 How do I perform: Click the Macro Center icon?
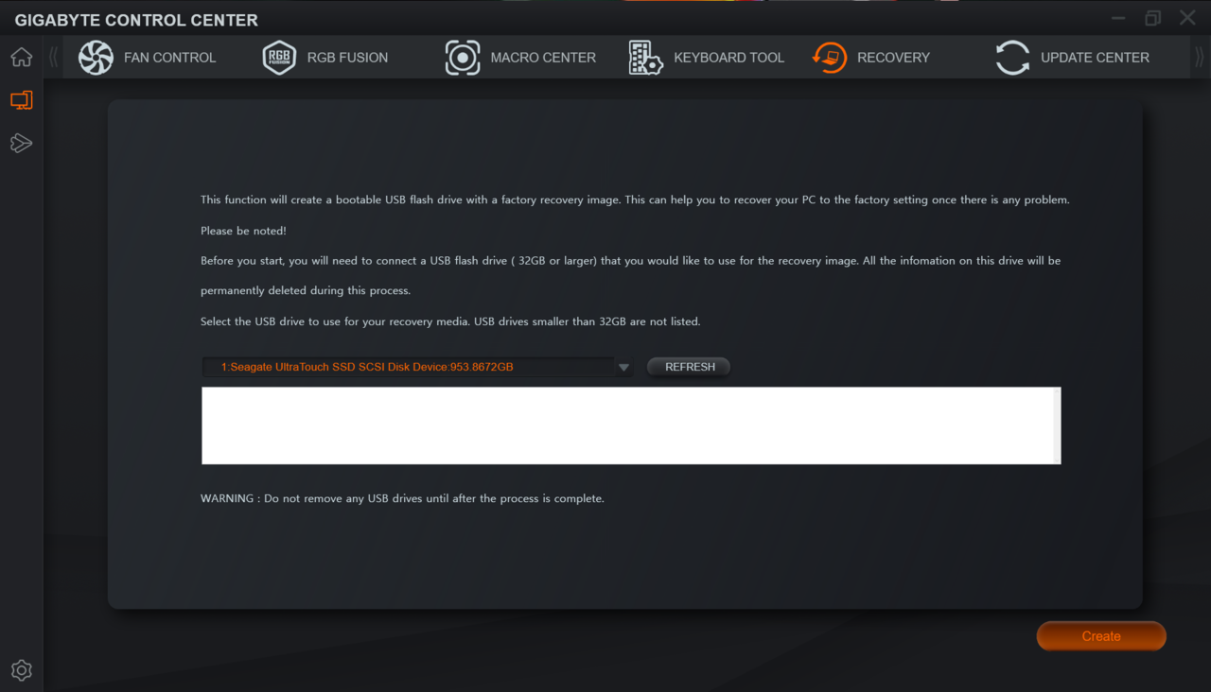[x=463, y=58]
